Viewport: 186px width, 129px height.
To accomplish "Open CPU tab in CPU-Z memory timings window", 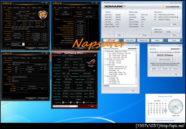I will click(55, 7).
